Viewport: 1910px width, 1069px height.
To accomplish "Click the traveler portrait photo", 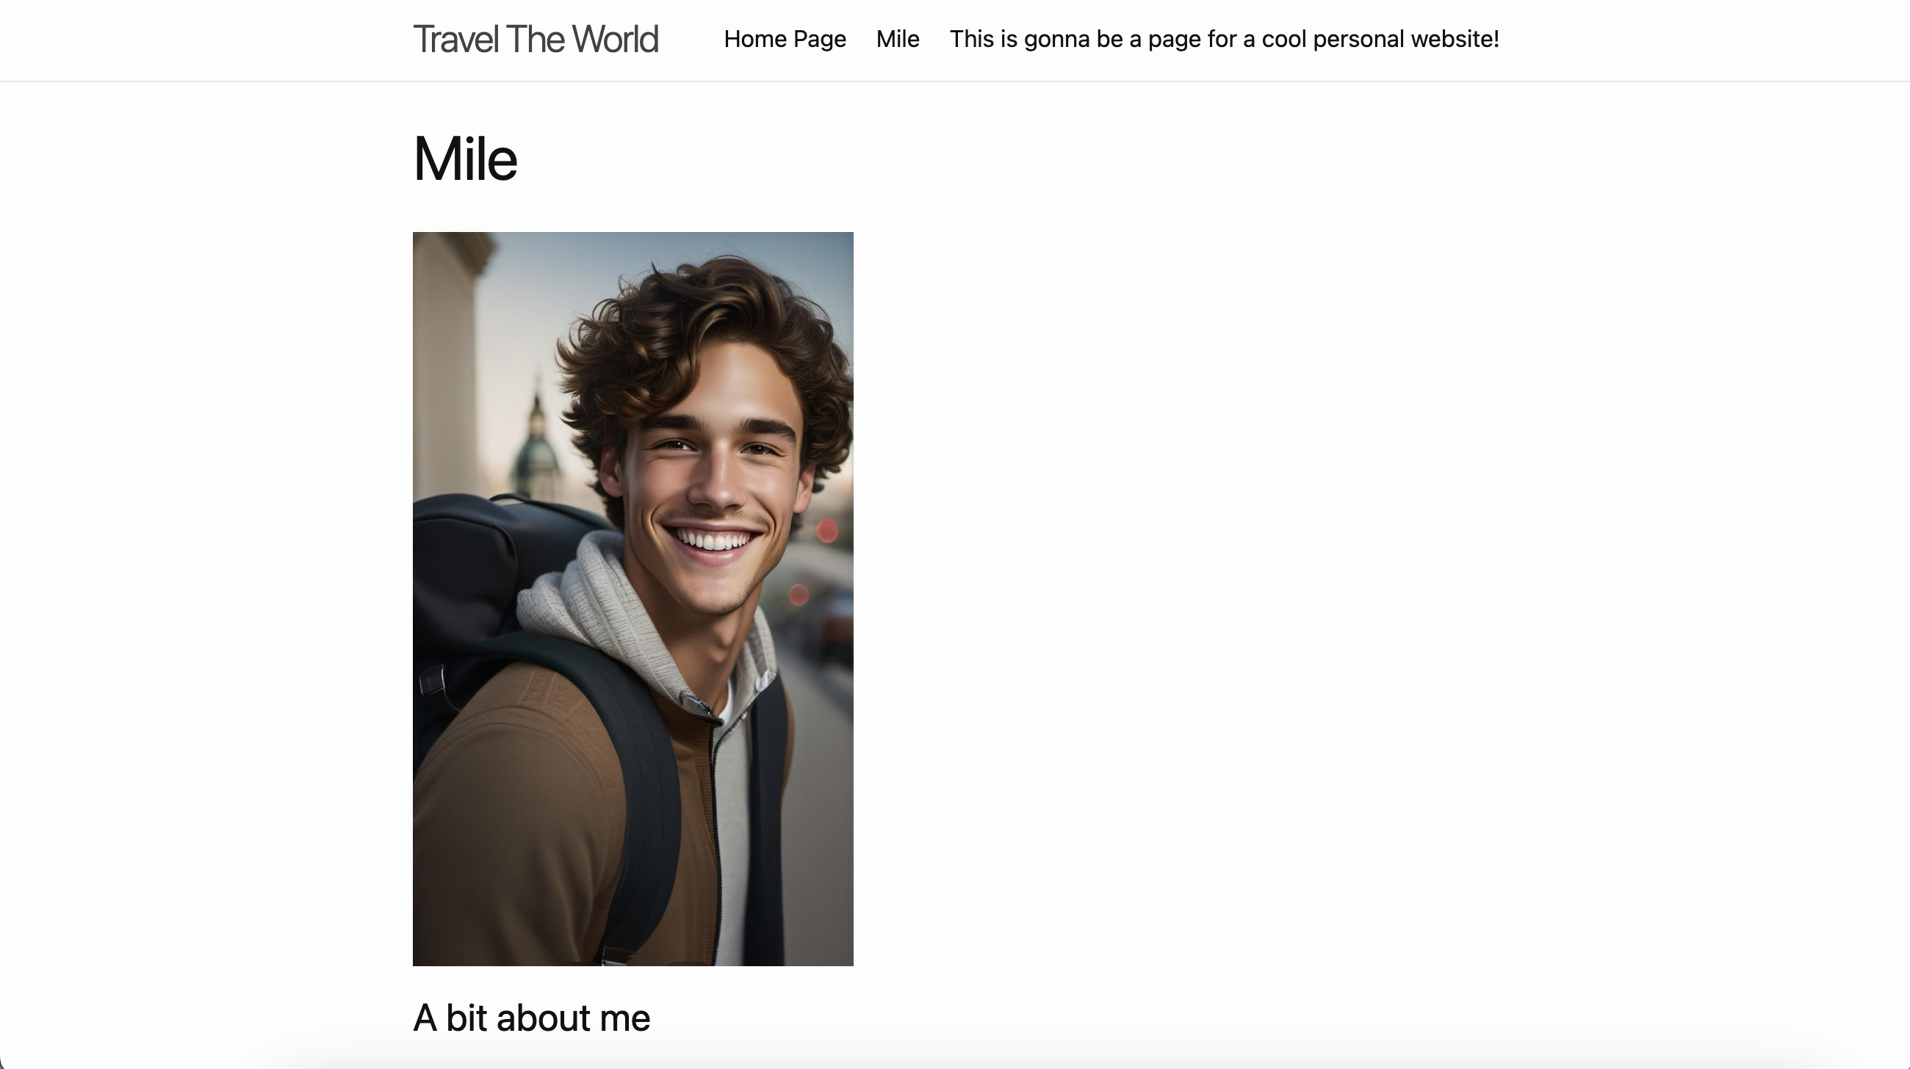I will (x=633, y=598).
